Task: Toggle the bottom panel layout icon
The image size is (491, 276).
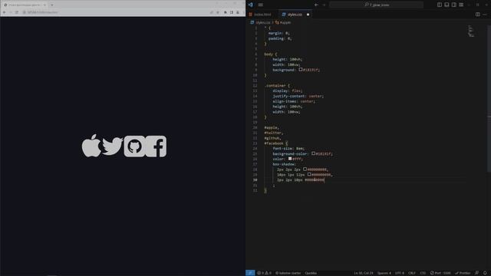Action: pyautogui.click(x=447, y=5)
